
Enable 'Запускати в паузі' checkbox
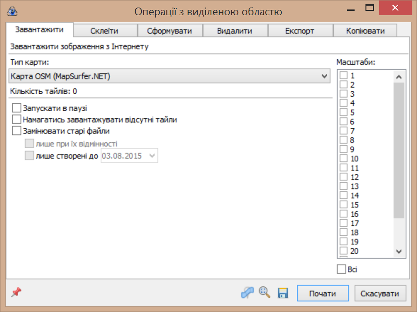pos(17,108)
